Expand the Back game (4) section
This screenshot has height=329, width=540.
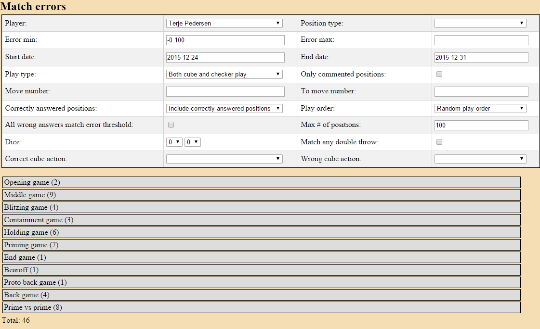tap(261, 295)
